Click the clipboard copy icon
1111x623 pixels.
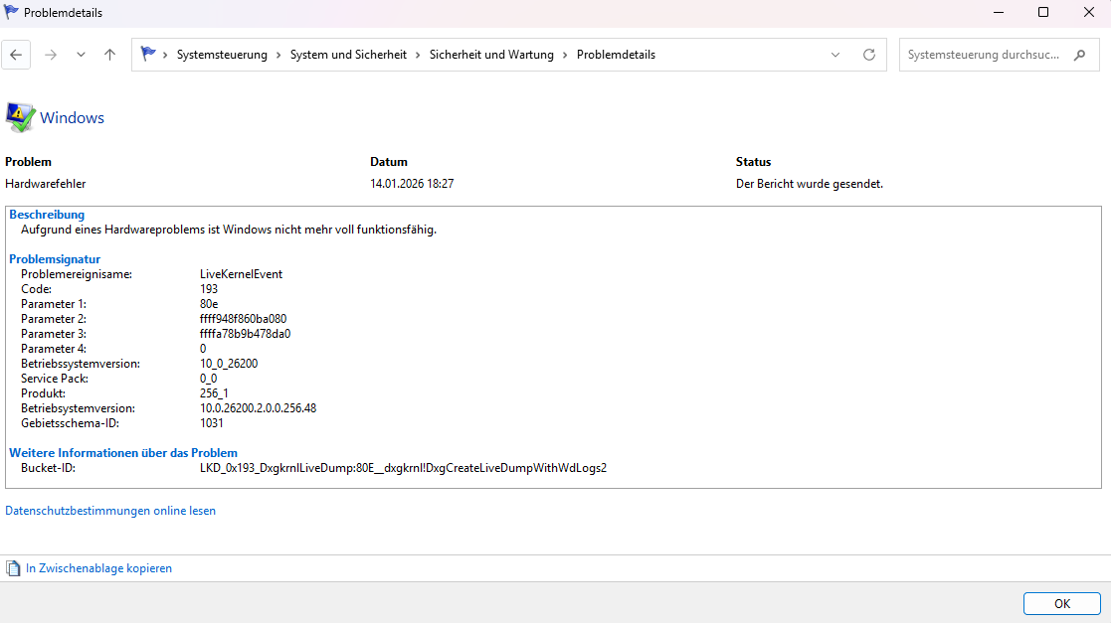(14, 568)
